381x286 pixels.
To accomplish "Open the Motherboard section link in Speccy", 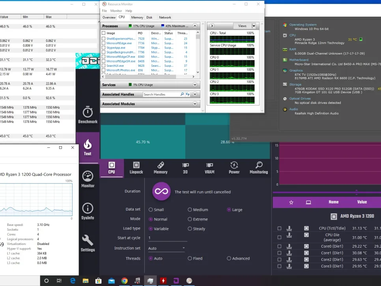I will coord(299,60).
